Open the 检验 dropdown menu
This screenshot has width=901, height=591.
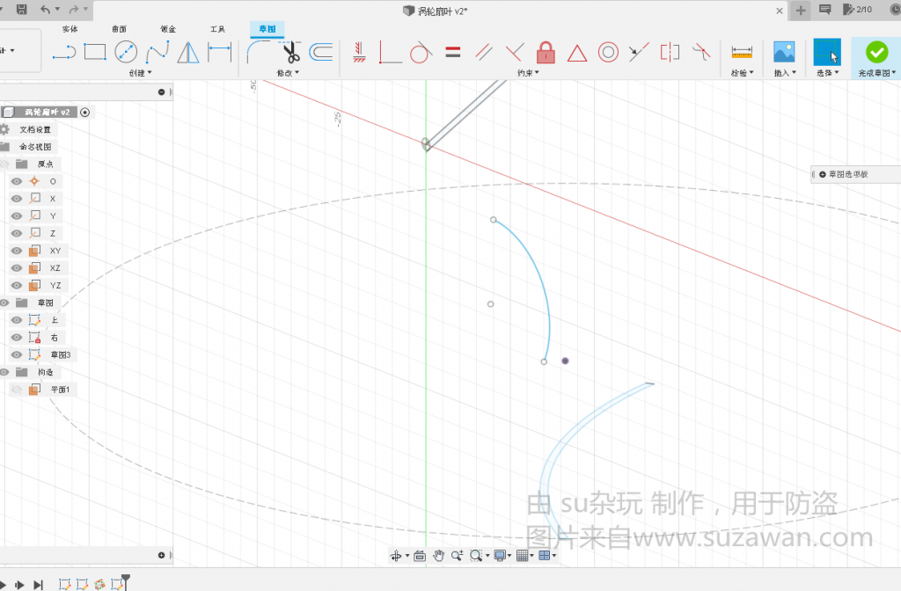pos(742,73)
